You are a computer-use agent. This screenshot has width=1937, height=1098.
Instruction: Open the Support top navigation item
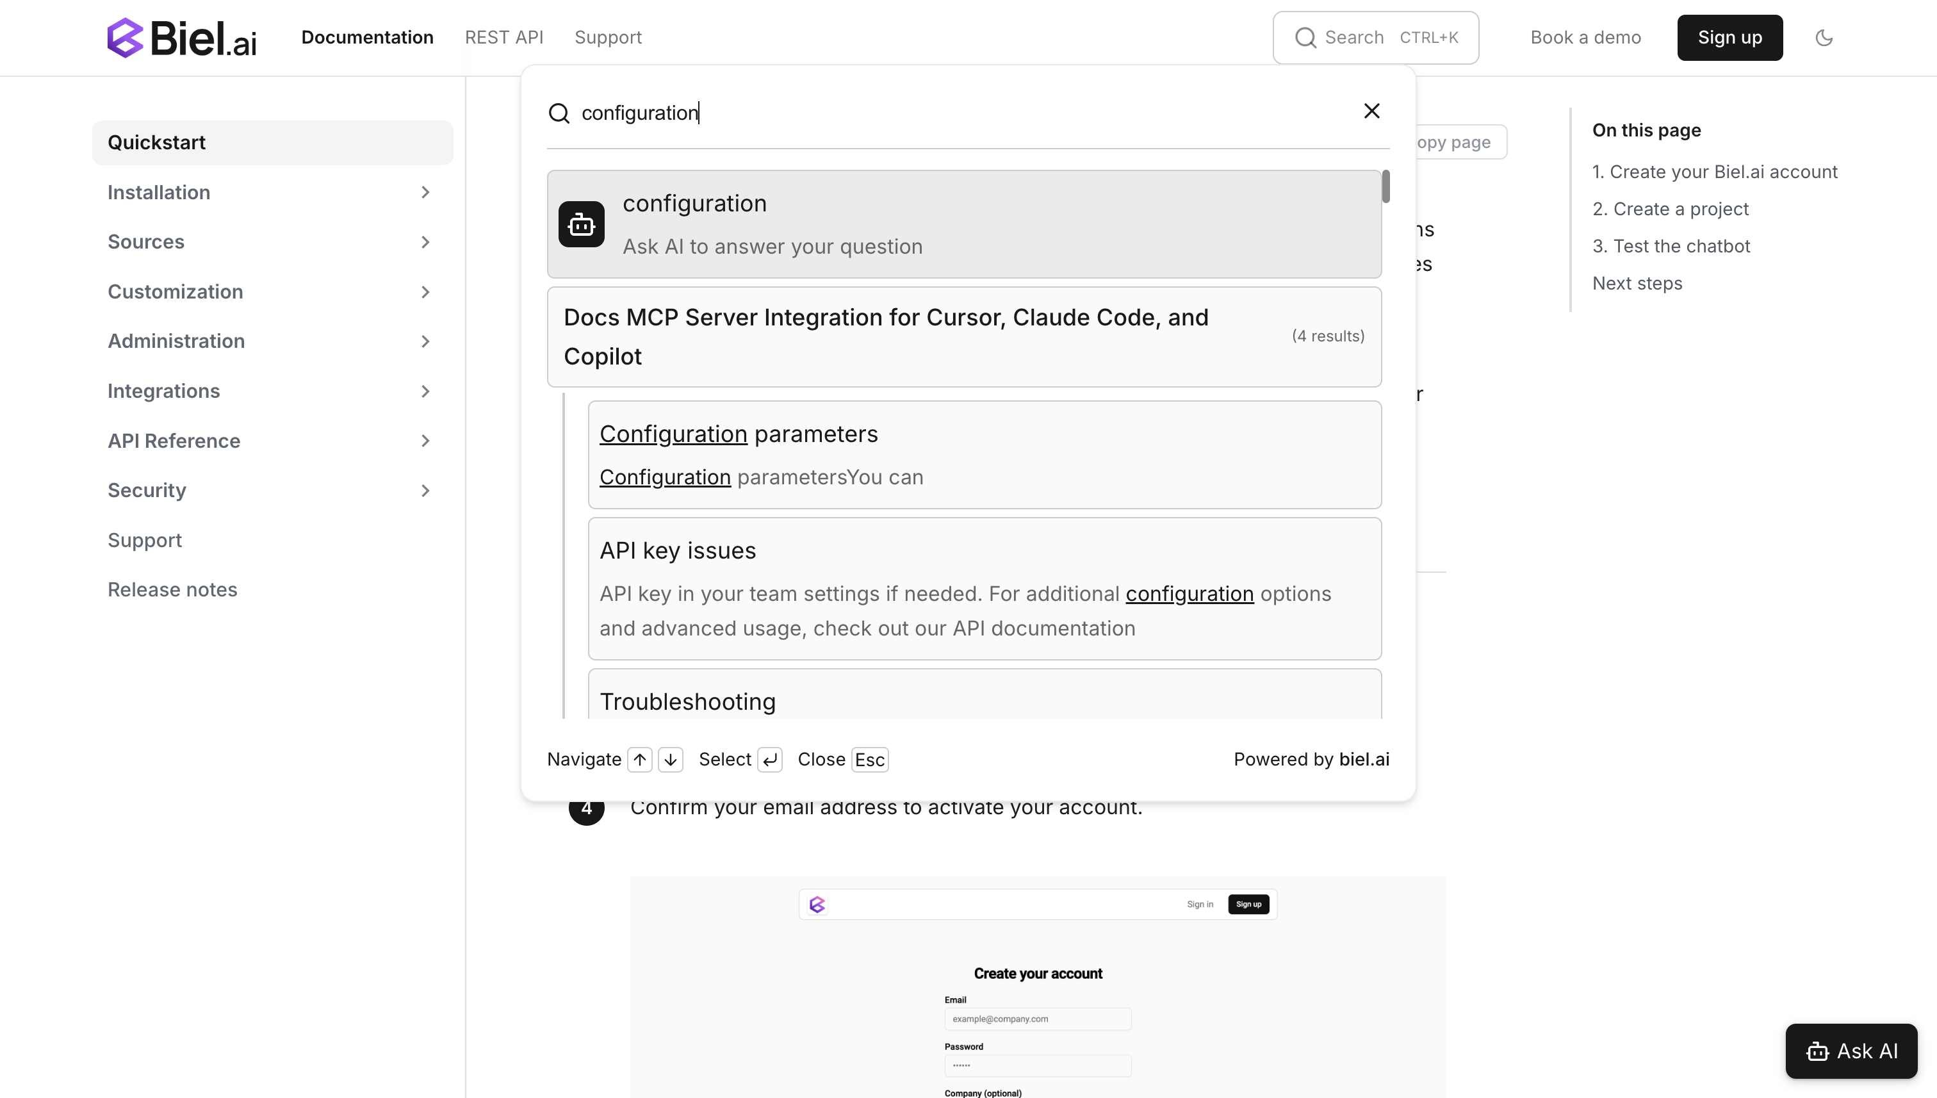point(608,38)
